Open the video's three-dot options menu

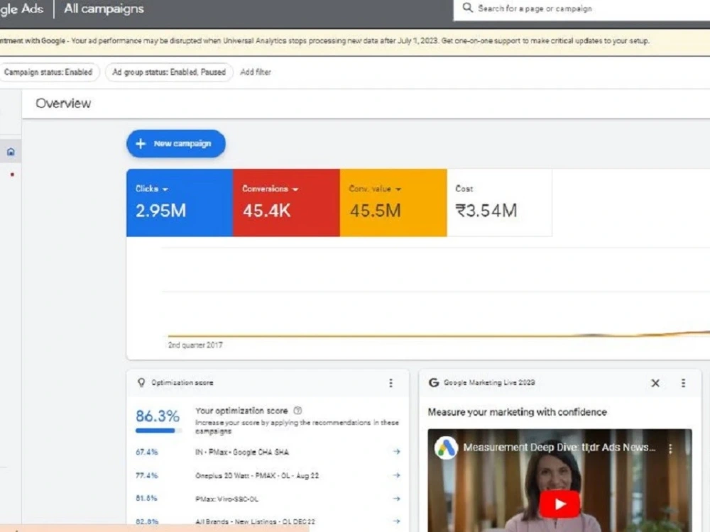click(671, 448)
